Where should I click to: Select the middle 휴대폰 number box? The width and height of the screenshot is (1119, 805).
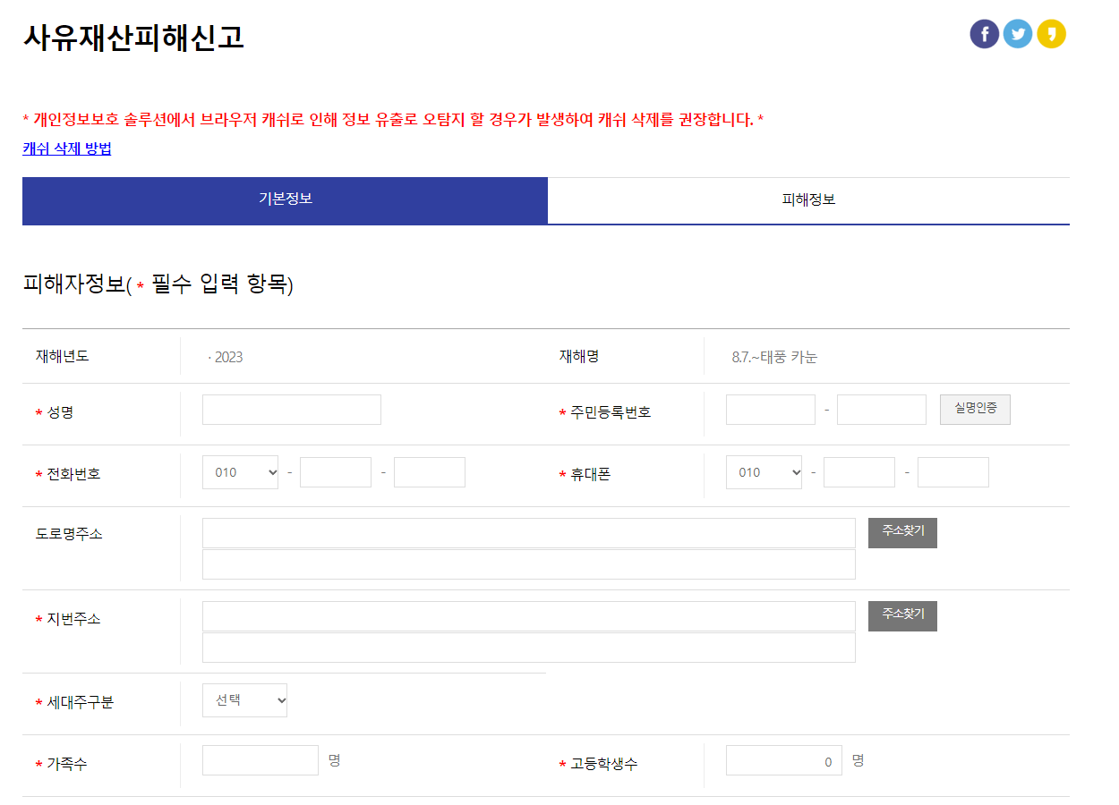pos(858,471)
